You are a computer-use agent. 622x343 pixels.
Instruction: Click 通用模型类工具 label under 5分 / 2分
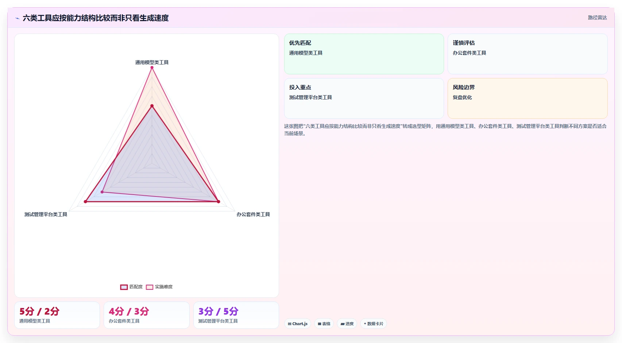[x=35, y=321]
